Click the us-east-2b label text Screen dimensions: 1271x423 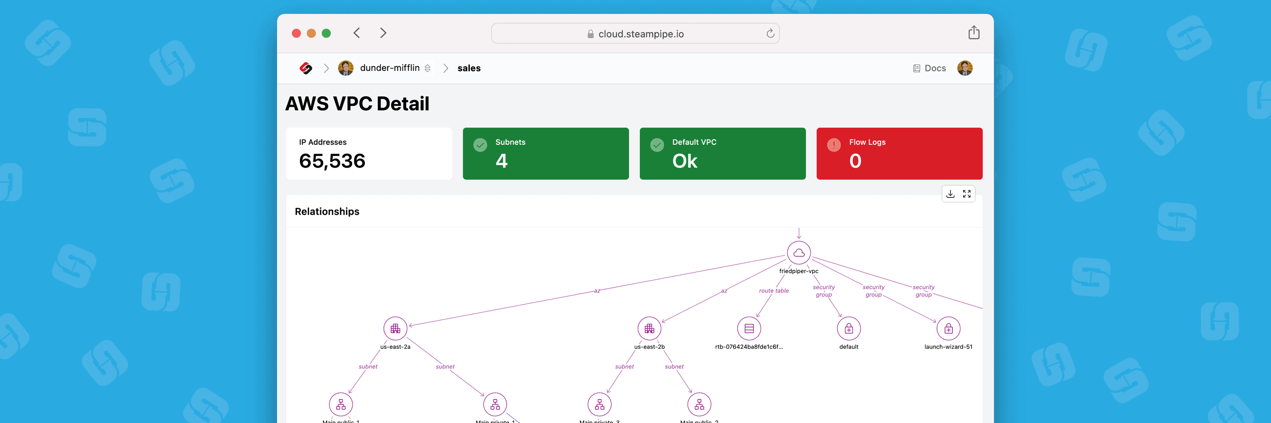(x=649, y=347)
